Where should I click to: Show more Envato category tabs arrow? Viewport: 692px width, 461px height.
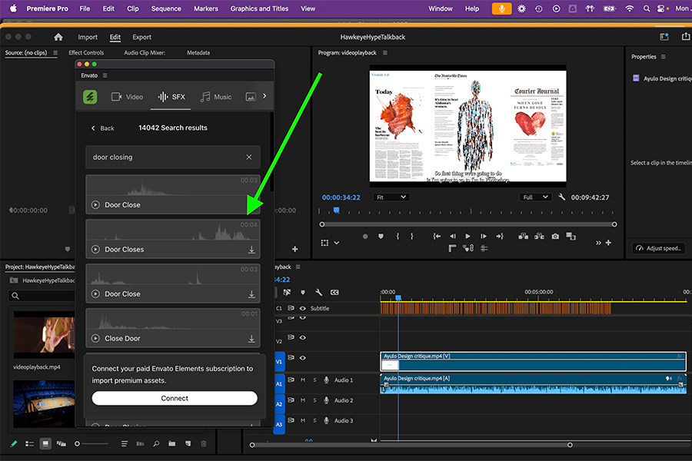click(x=264, y=96)
